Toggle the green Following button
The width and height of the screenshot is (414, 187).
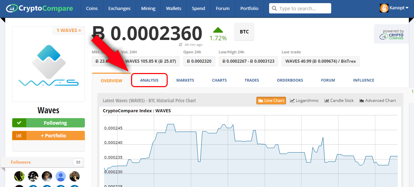tap(48, 123)
